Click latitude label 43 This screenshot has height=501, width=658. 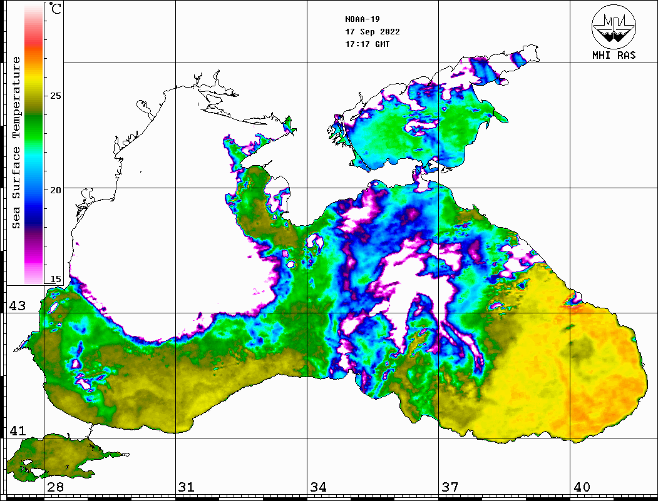18,306
